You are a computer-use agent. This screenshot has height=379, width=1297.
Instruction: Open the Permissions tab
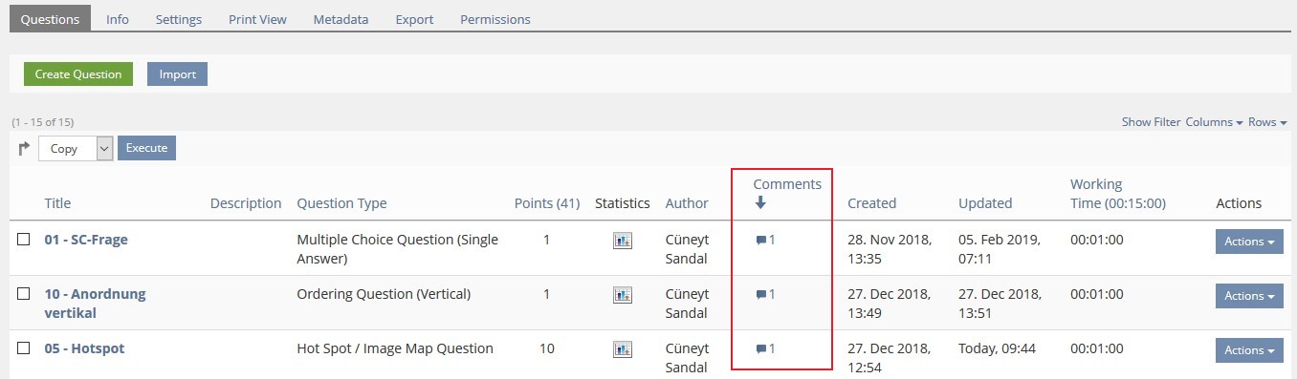click(495, 19)
